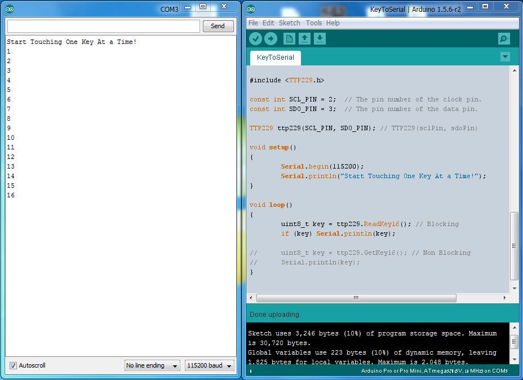
Task: Open the Sketch menu
Action: pos(290,23)
